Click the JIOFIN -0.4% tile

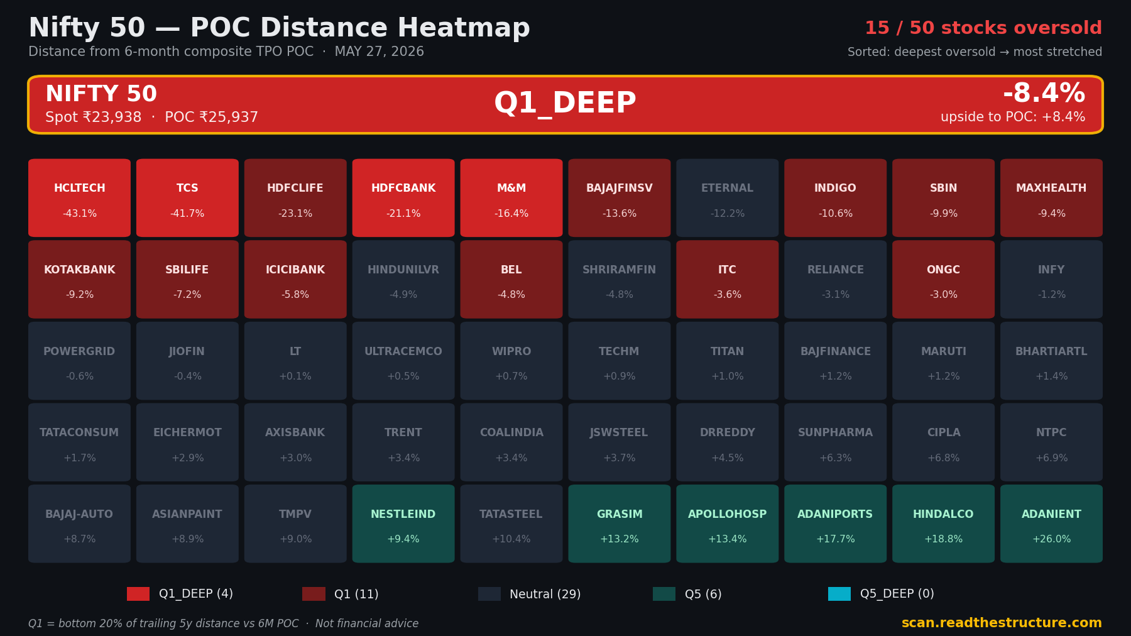(x=187, y=361)
